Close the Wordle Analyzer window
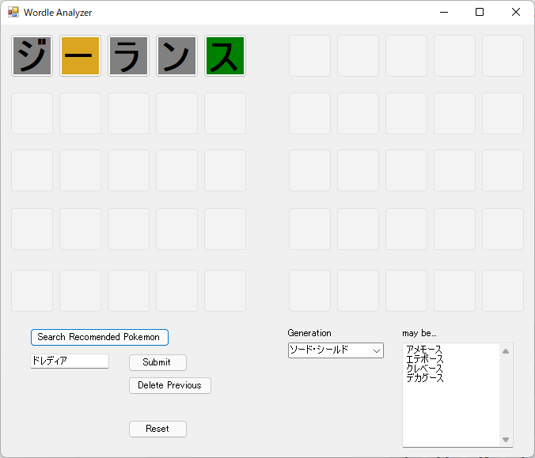 click(516, 13)
